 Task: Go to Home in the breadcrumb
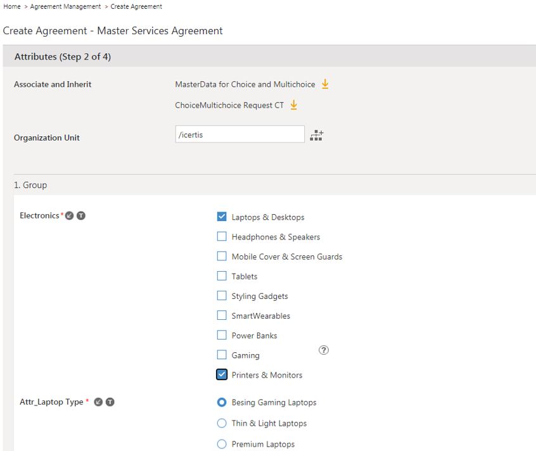[12, 6]
